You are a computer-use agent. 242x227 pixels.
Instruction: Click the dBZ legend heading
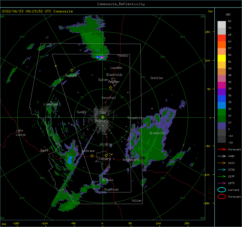(228, 14)
